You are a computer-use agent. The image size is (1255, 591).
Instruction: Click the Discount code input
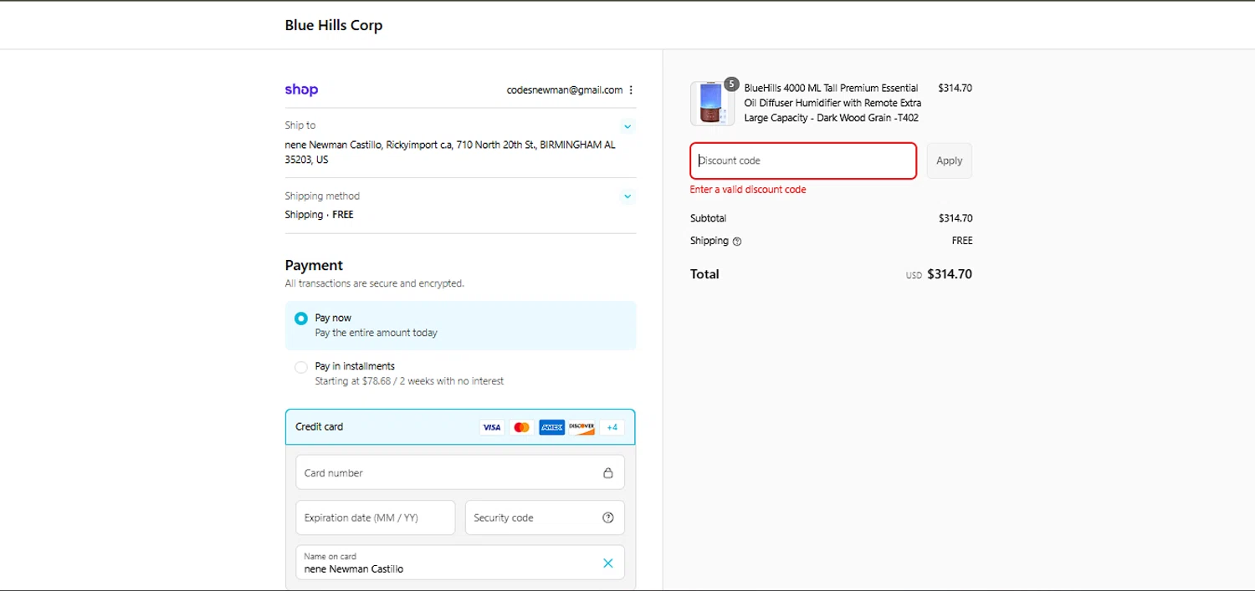(803, 160)
